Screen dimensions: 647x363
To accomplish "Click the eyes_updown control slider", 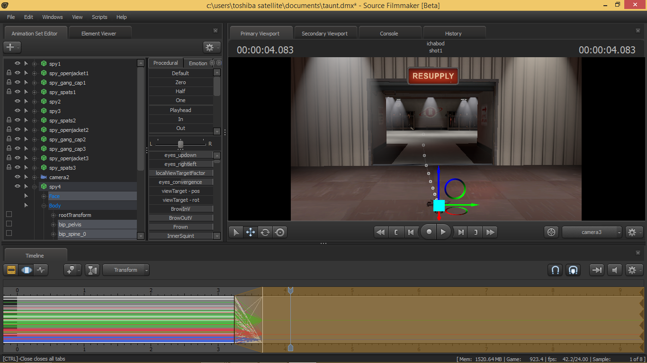I will (x=180, y=155).
